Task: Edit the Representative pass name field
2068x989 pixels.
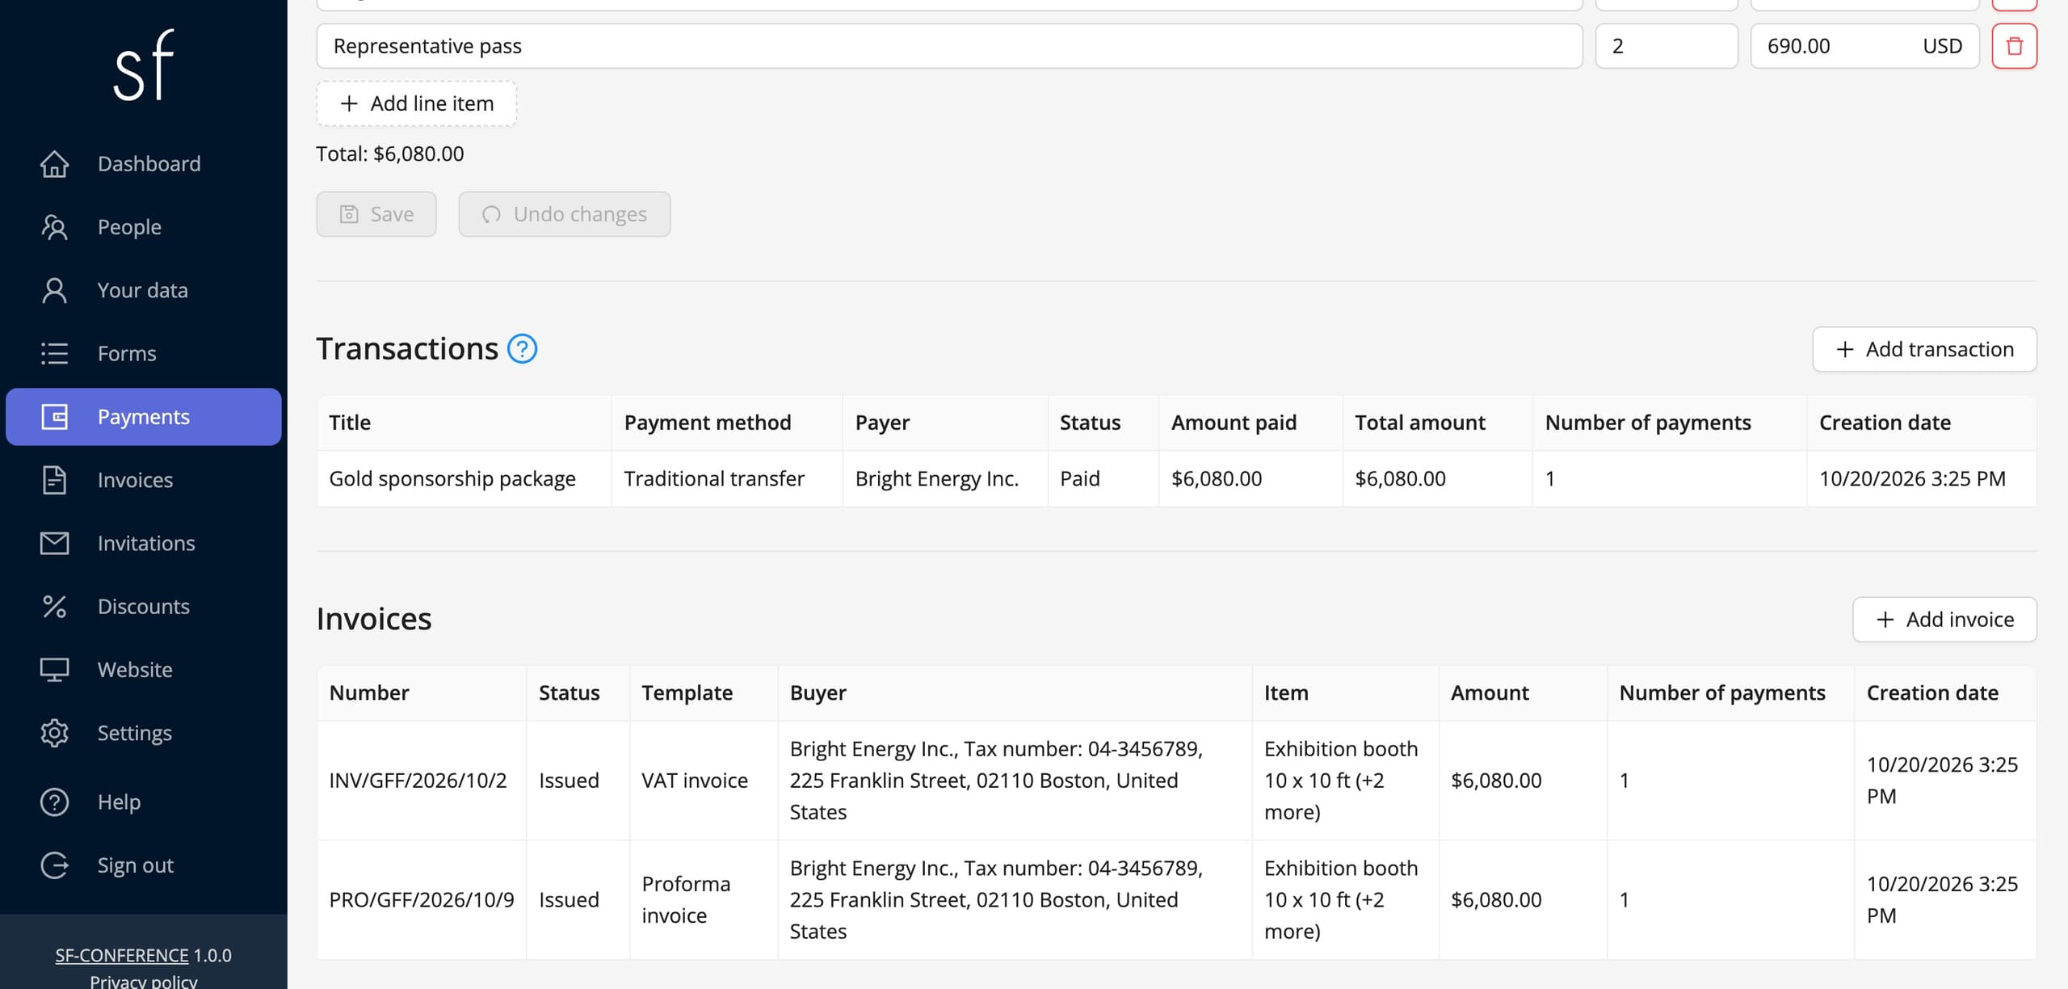Action: tap(949, 46)
